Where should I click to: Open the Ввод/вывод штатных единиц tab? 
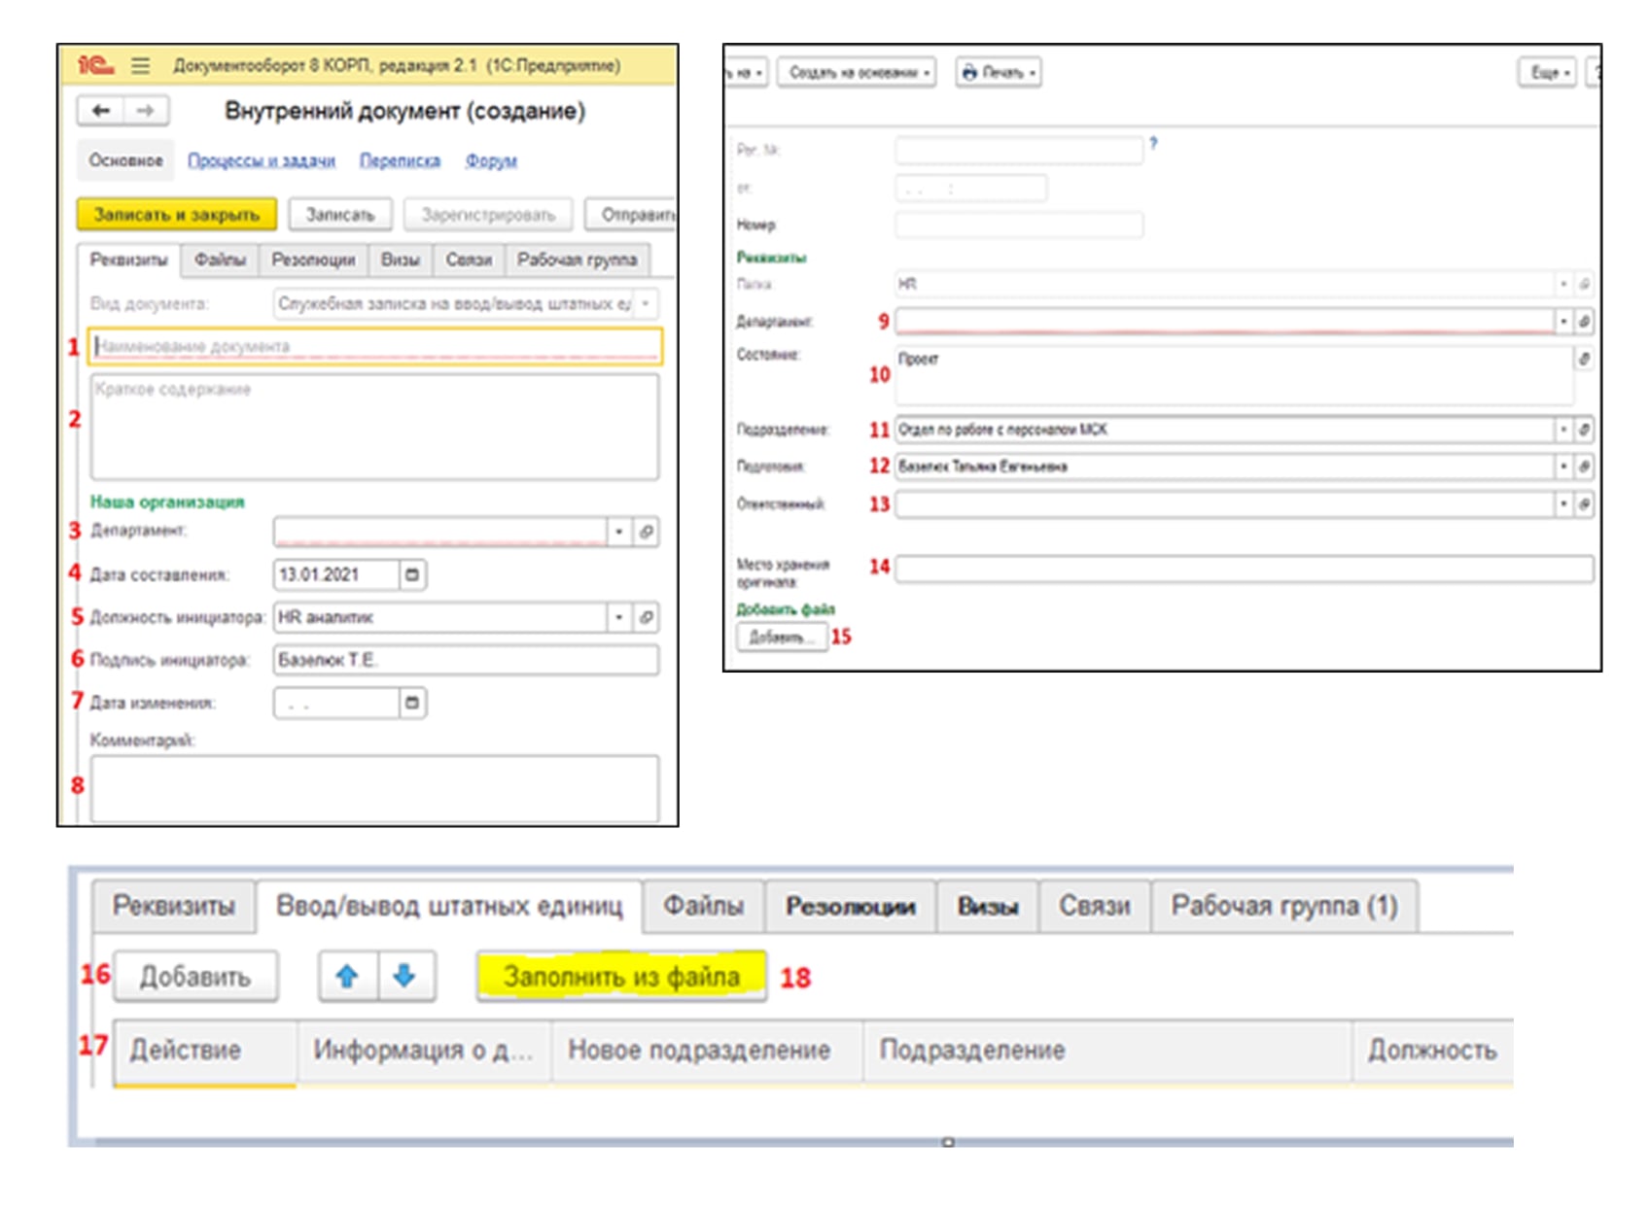[448, 906]
